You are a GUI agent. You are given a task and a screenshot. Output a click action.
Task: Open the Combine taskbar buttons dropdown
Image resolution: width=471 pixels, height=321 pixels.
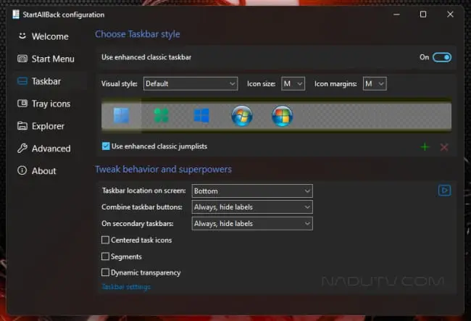[x=252, y=207]
